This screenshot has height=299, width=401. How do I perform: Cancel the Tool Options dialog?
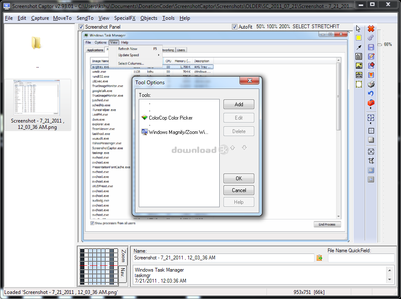point(239,190)
